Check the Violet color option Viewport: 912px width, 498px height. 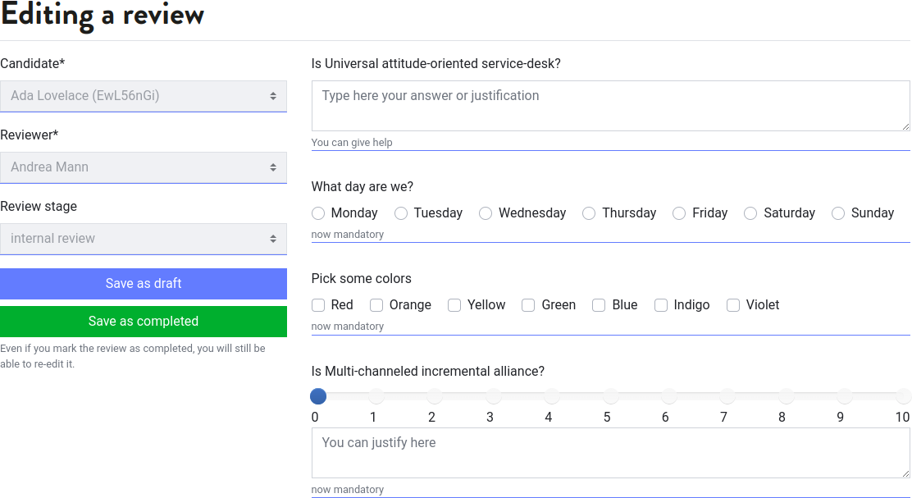point(733,305)
